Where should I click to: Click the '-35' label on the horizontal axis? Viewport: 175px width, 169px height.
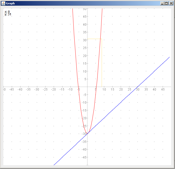click(28, 90)
